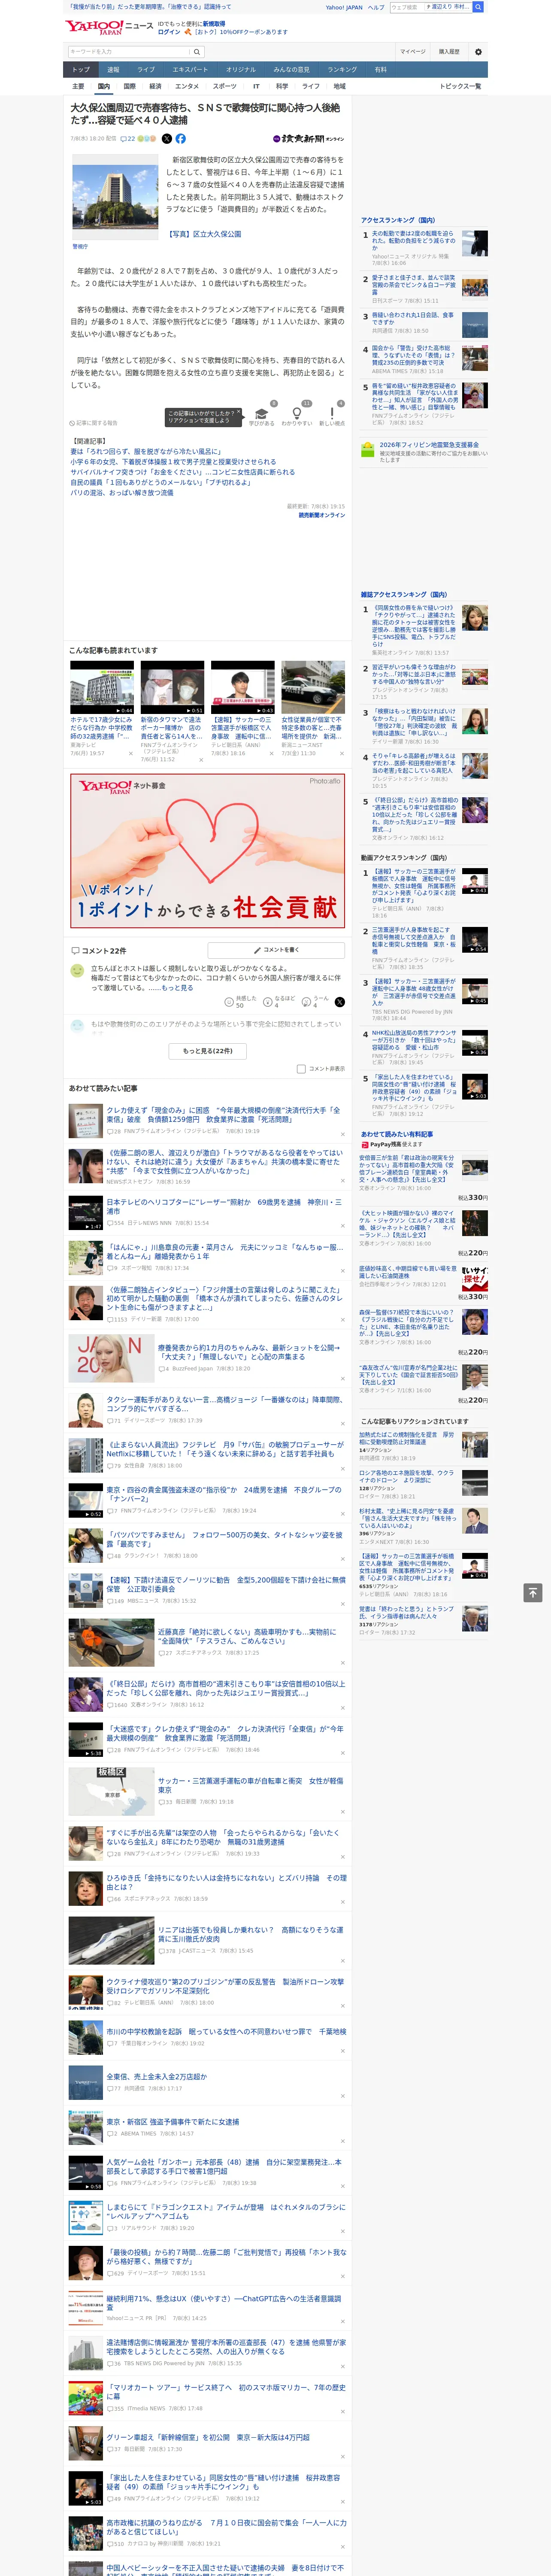The image size is (551, 2576).
Task: Open the 全東信、売上金未入金2万店超か article
Action: click(x=157, y=2077)
